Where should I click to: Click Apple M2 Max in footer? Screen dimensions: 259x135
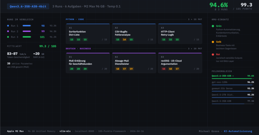tap(15, 131)
